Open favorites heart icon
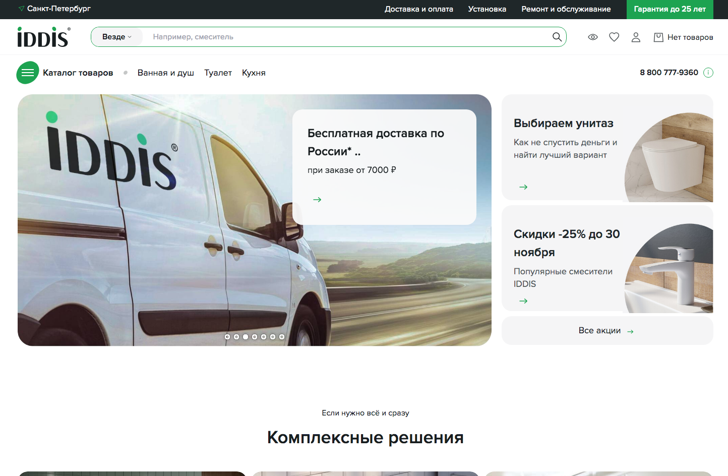 point(614,37)
